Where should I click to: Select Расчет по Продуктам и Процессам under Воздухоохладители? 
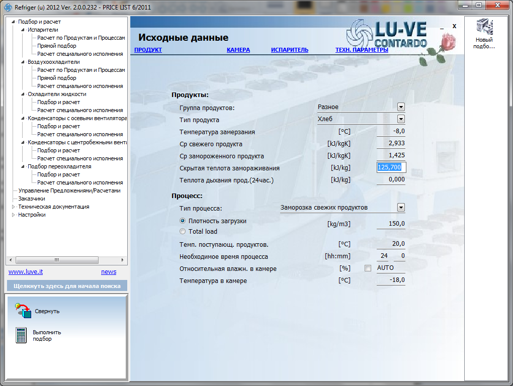81,70
